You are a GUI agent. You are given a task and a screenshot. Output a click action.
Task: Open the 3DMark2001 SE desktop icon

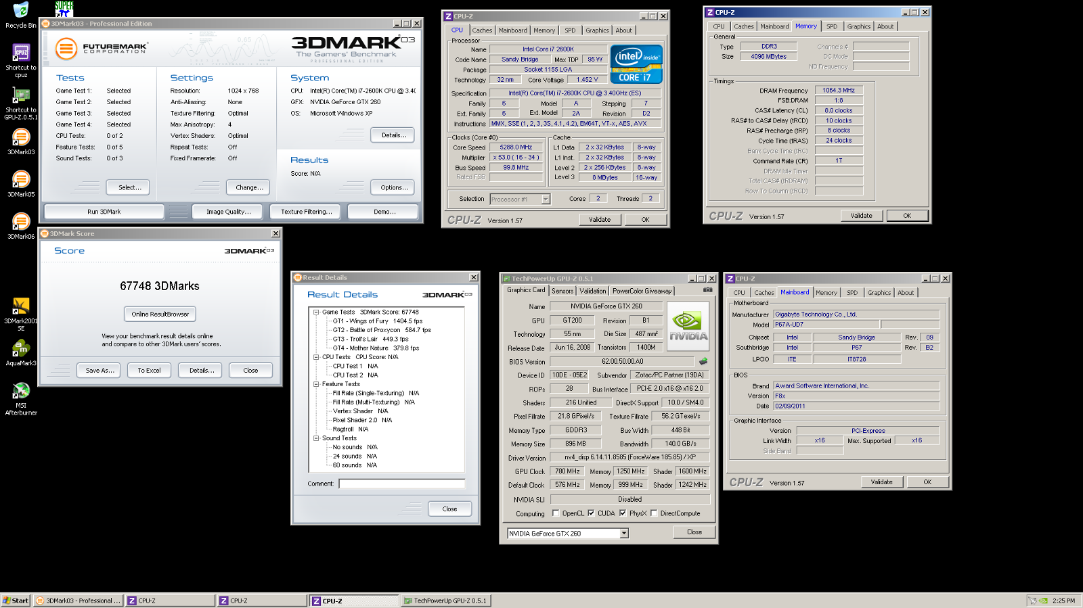click(21, 306)
